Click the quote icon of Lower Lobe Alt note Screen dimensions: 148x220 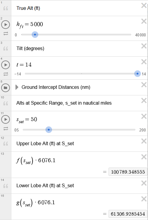(x=6, y=186)
